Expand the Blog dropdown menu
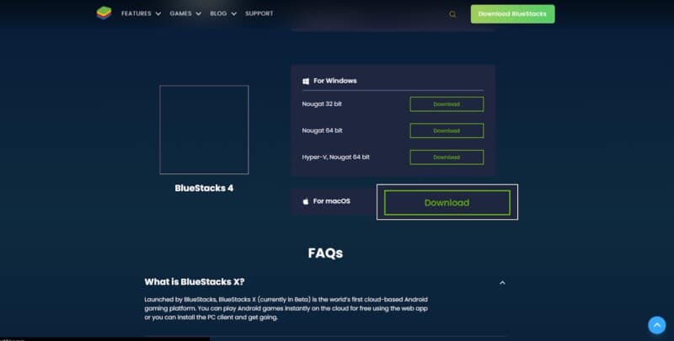Image resolution: width=674 pixels, height=341 pixels. [x=223, y=13]
